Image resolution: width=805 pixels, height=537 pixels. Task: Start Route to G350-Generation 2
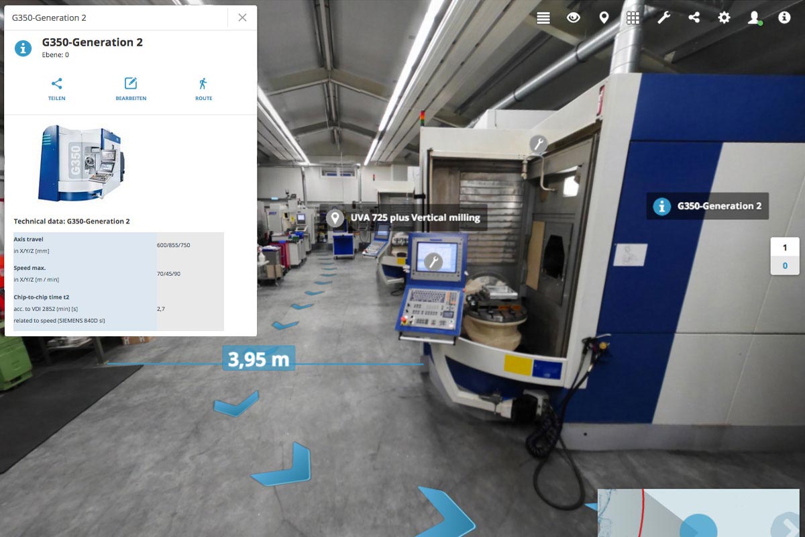pyautogui.click(x=203, y=89)
